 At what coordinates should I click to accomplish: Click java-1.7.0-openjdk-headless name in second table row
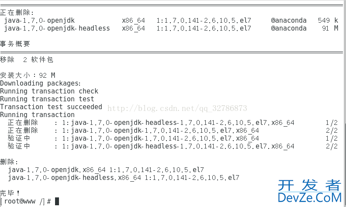pyautogui.click(x=57, y=28)
